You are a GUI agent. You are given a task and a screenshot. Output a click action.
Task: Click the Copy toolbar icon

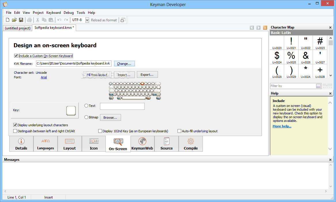point(44,20)
